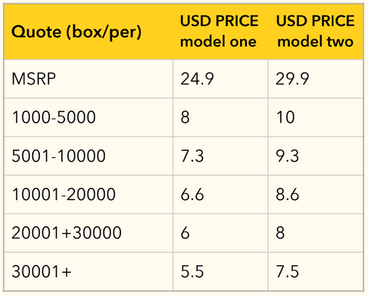Viewport: 368px width, 296px height.
Task: Select the 24.9 MSRP price cell
Action: click(x=221, y=79)
